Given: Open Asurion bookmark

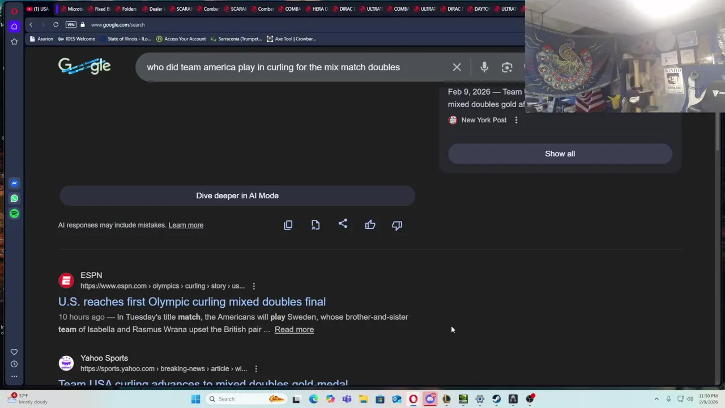Looking at the screenshot, I should pos(41,39).
